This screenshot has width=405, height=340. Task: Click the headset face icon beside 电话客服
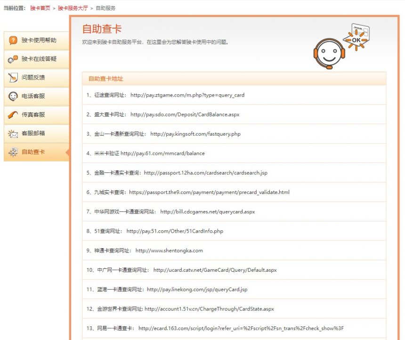tap(13, 96)
